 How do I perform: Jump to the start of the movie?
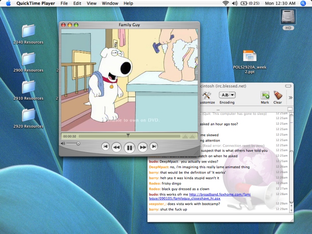(x=106, y=146)
